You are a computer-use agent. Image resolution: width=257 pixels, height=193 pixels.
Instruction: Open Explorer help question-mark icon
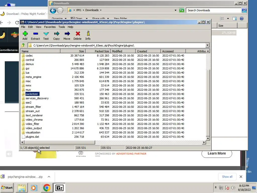tap(242, 19)
